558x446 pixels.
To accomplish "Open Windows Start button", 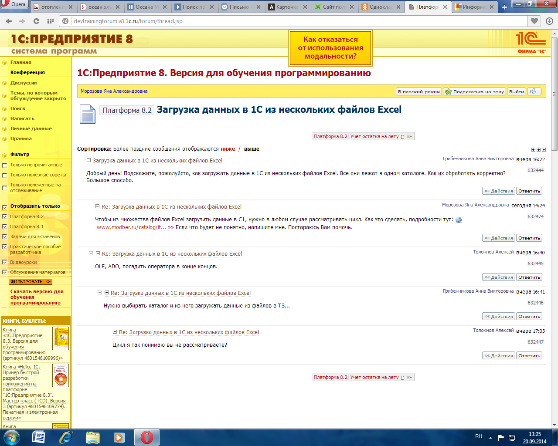I will 11,437.
